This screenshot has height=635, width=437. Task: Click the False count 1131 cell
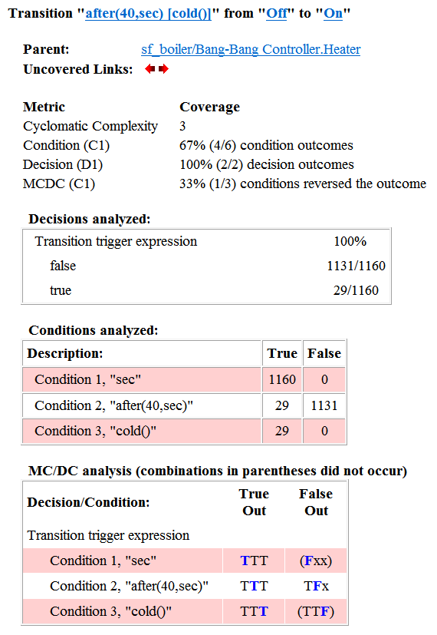pyautogui.click(x=324, y=405)
